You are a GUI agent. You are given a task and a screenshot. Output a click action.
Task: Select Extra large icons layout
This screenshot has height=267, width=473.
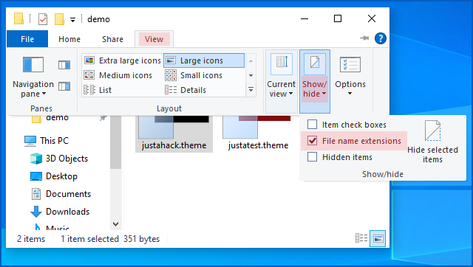[x=123, y=60]
